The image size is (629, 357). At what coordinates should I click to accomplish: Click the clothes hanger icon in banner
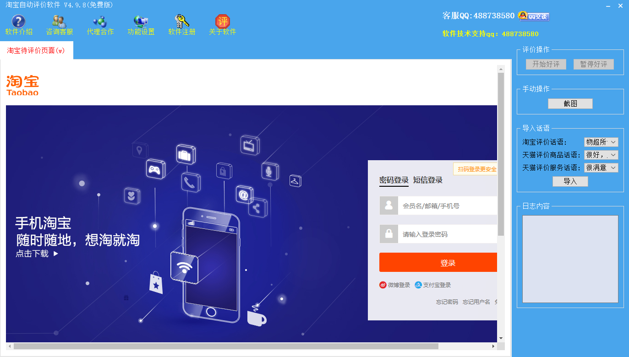pyautogui.click(x=295, y=181)
